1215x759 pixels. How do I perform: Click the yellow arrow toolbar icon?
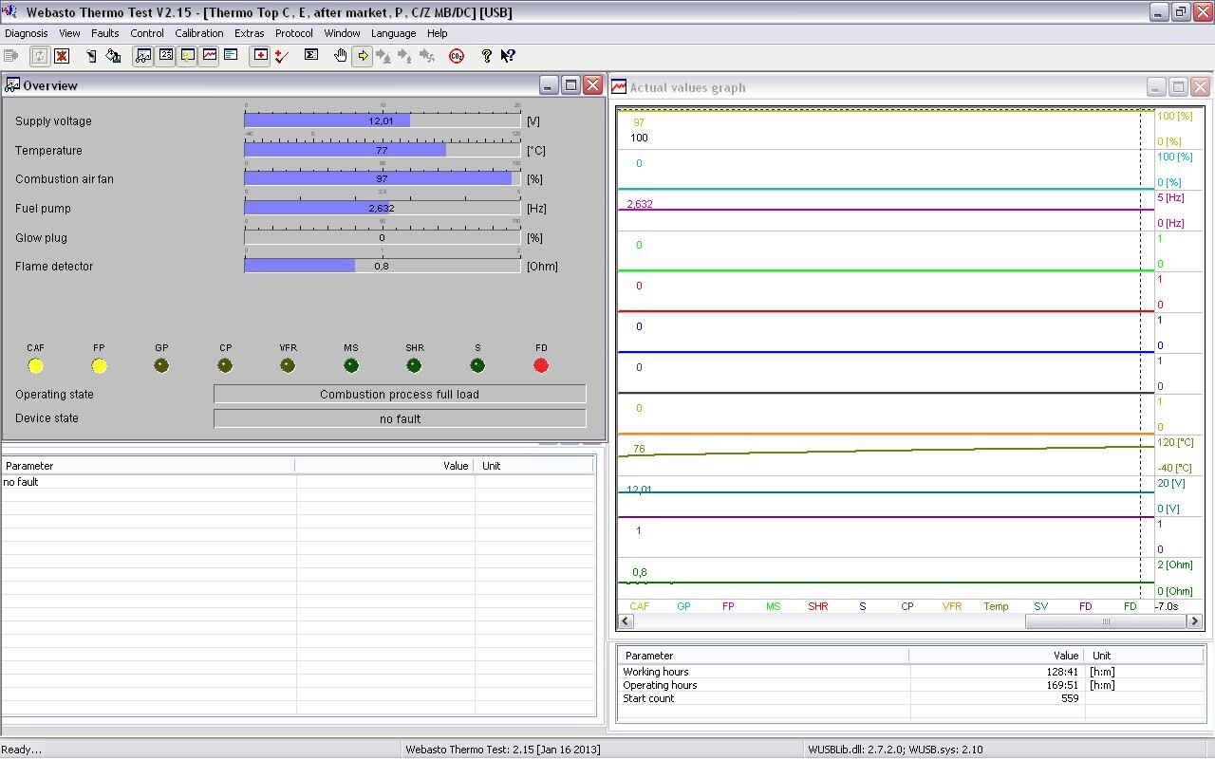coord(363,56)
